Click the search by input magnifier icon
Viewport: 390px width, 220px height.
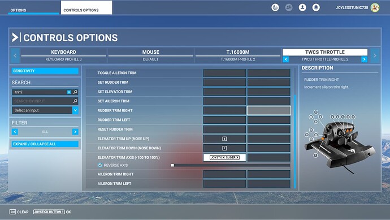click(75, 101)
